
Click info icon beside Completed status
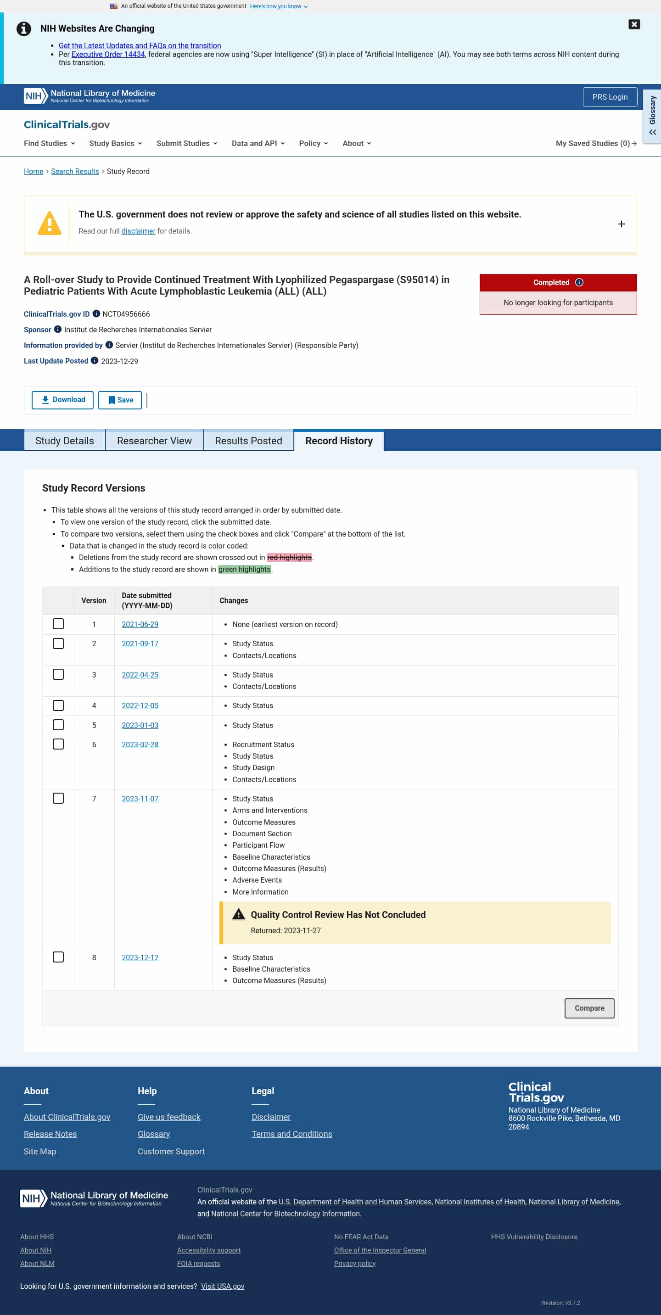click(x=579, y=282)
